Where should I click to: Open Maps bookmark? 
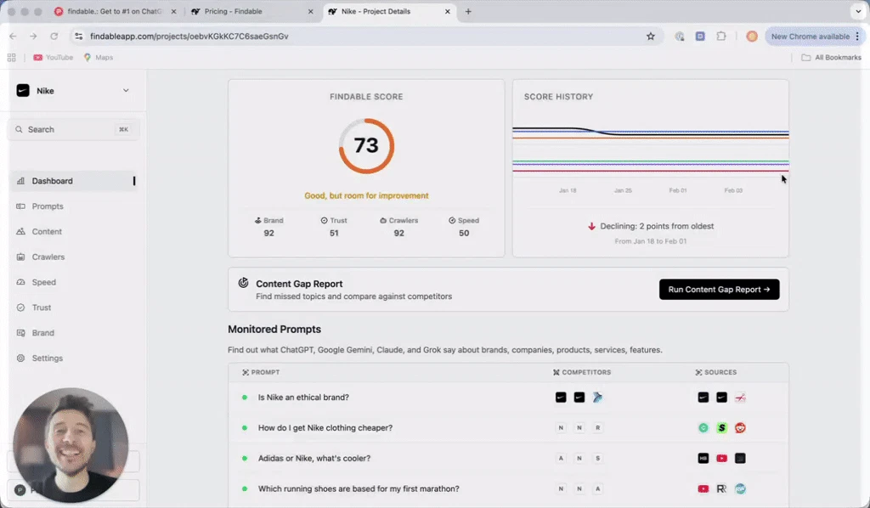click(x=99, y=57)
